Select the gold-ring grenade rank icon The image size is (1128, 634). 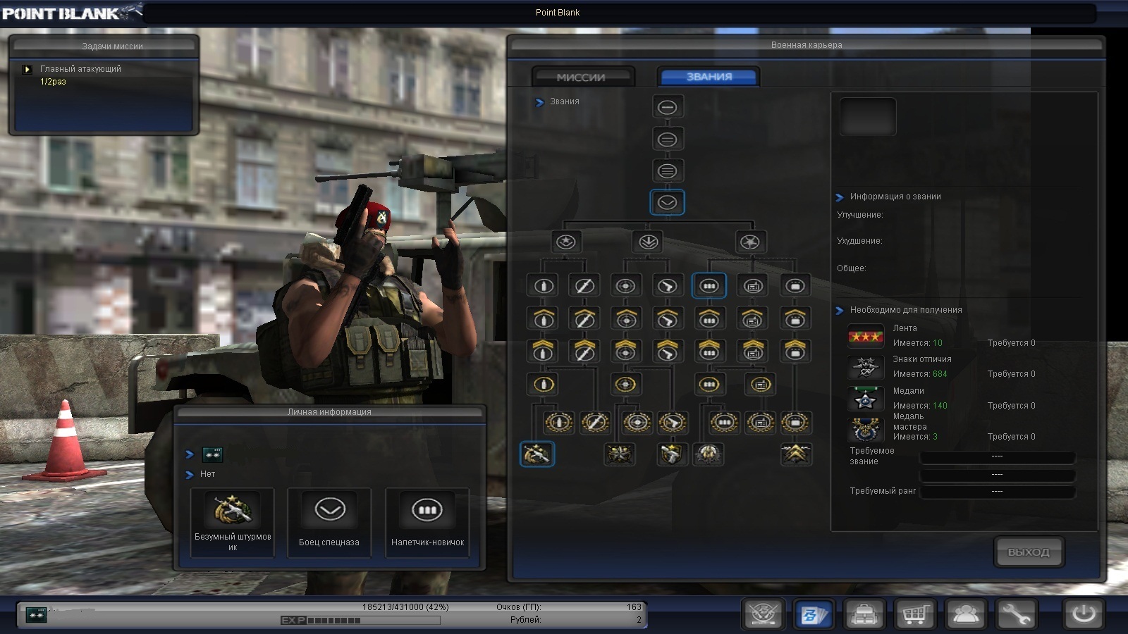coord(542,385)
